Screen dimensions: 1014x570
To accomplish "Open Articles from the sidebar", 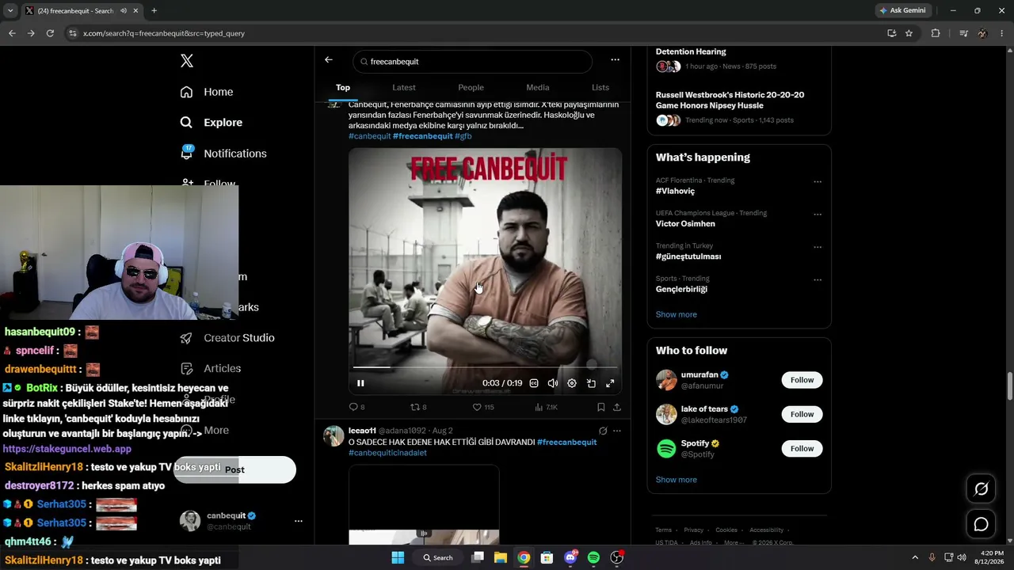I will point(211,369).
